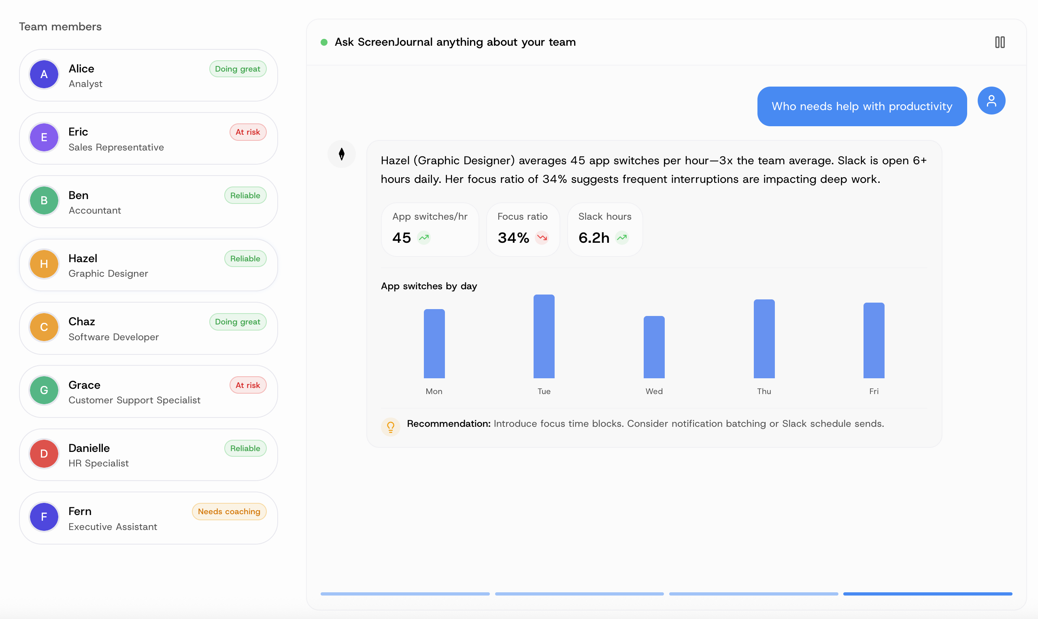Click the App switches upward trend icon
This screenshot has height=619, width=1038.
point(424,238)
